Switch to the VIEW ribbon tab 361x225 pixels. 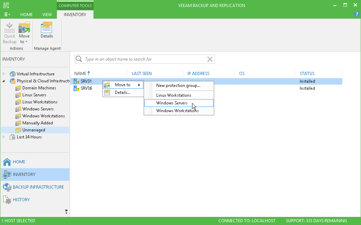click(47, 14)
